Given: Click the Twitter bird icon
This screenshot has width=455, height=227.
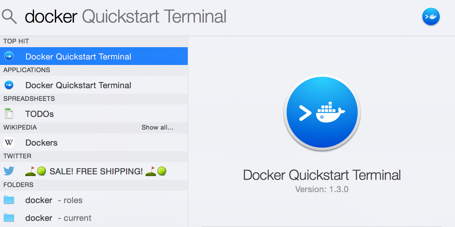Looking at the screenshot, I should point(9,171).
